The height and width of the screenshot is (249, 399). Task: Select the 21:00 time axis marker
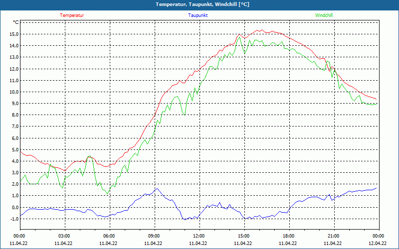[333, 236]
